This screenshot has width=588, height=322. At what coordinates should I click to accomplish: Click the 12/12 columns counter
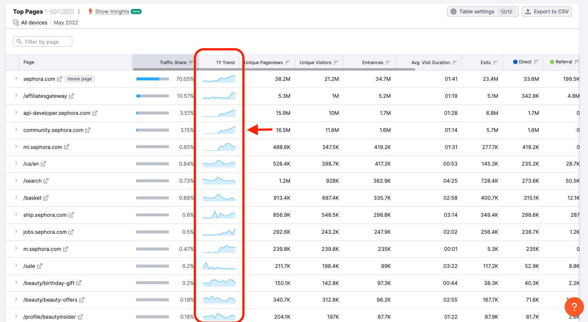tap(506, 11)
